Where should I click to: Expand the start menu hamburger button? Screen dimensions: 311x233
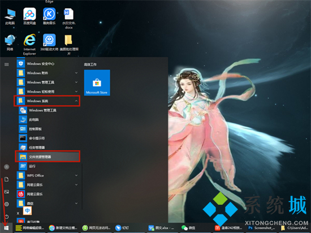(7, 64)
